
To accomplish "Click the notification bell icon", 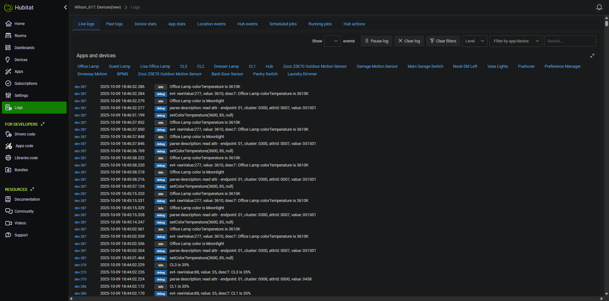I will coord(599,7).
